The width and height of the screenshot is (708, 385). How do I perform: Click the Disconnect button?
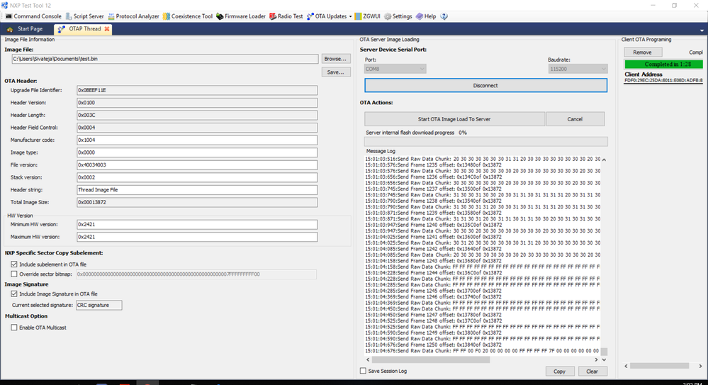(x=486, y=85)
